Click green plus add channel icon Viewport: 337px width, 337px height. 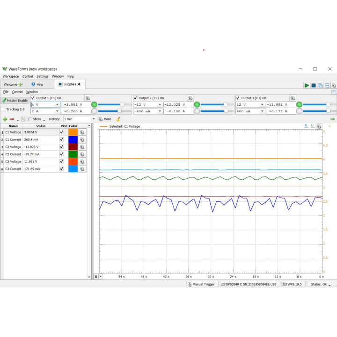point(5,119)
